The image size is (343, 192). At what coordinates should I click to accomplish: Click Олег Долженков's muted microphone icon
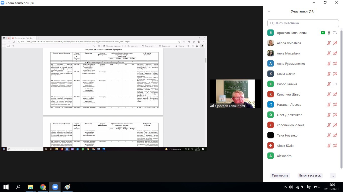pyautogui.click(x=329, y=115)
